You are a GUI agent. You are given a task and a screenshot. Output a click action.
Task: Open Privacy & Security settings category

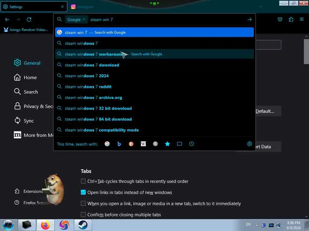[x=33, y=106]
